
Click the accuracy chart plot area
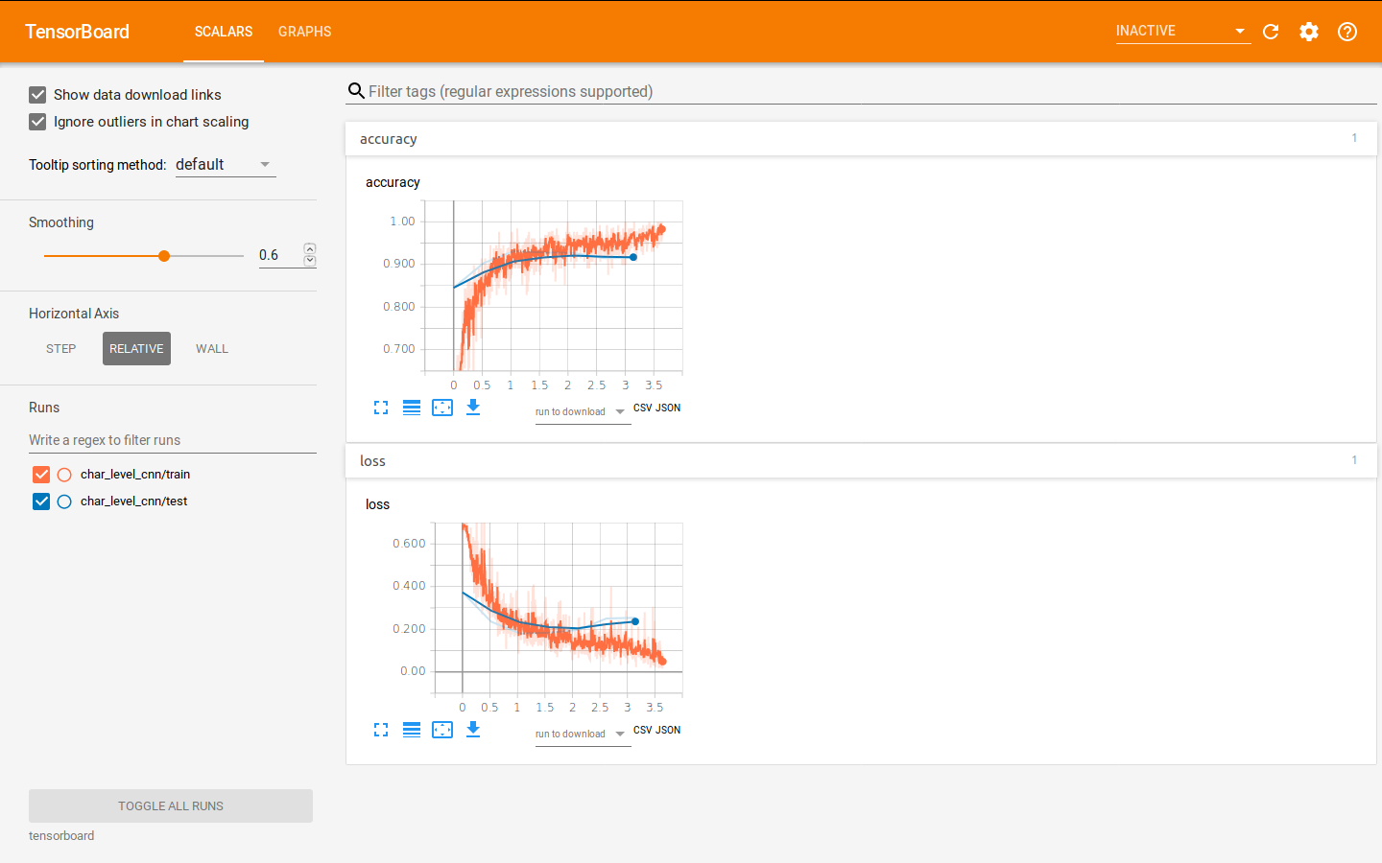tap(554, 286)
